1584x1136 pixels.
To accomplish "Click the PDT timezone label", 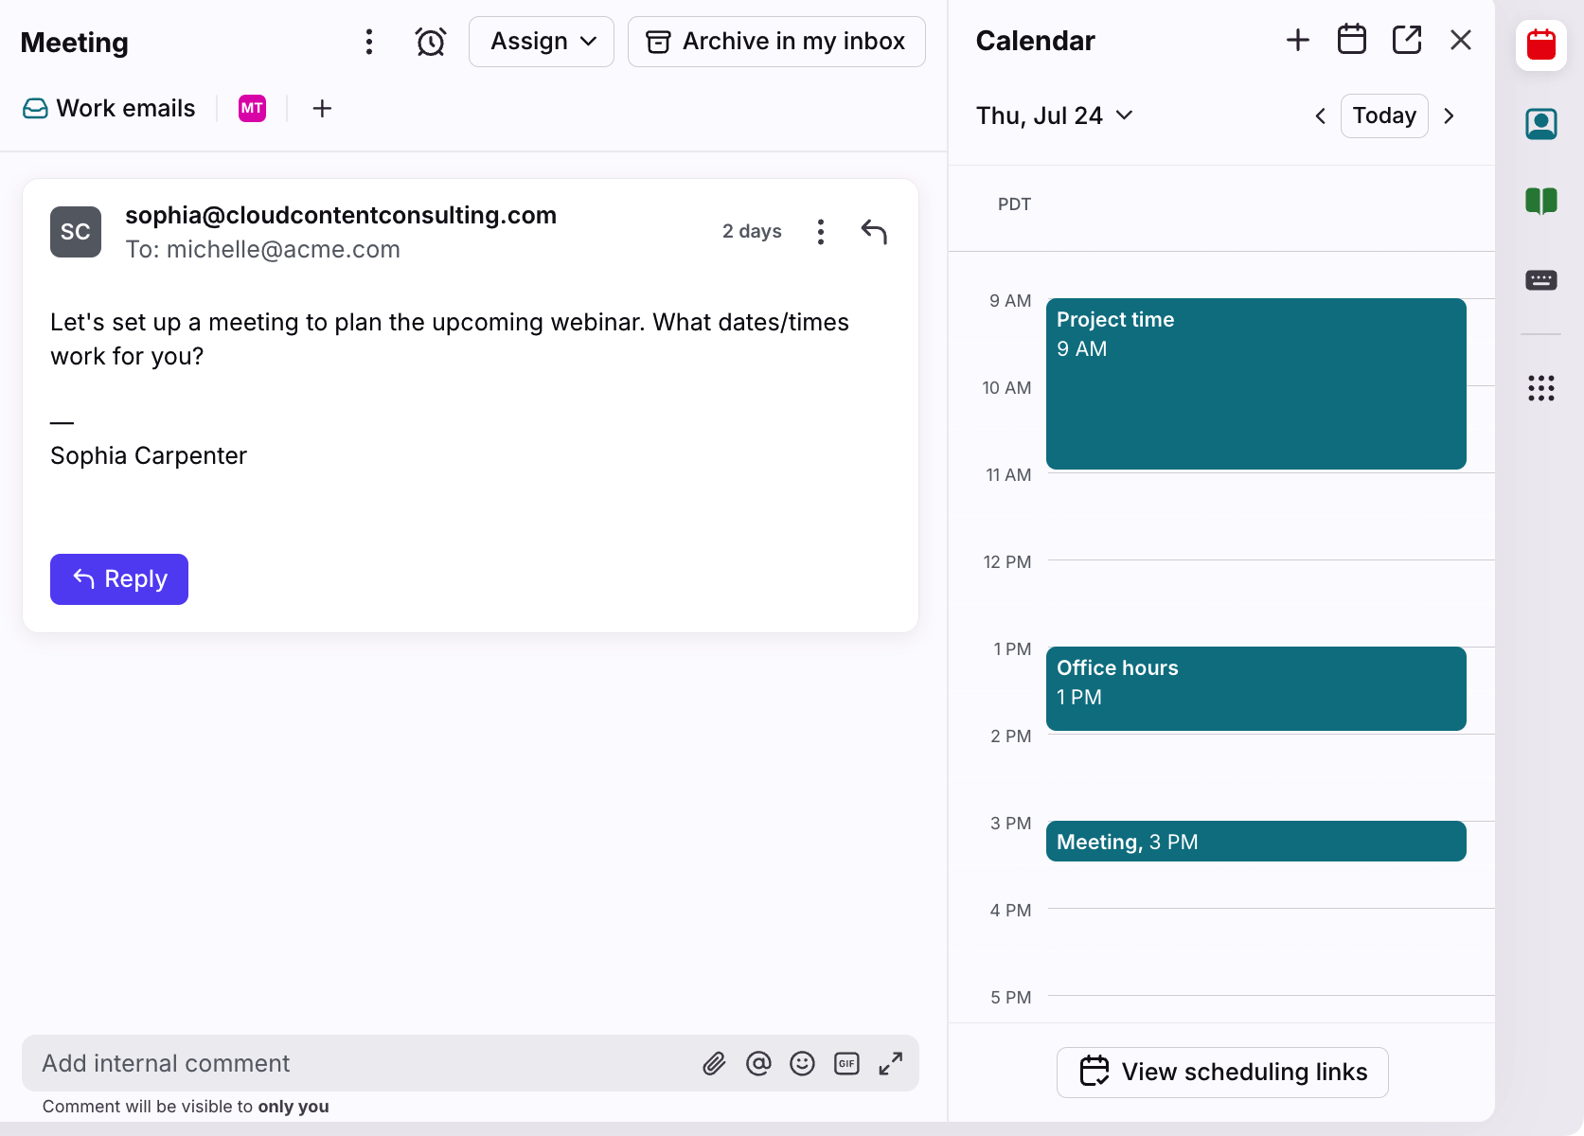I will [x=1014, y=204].
